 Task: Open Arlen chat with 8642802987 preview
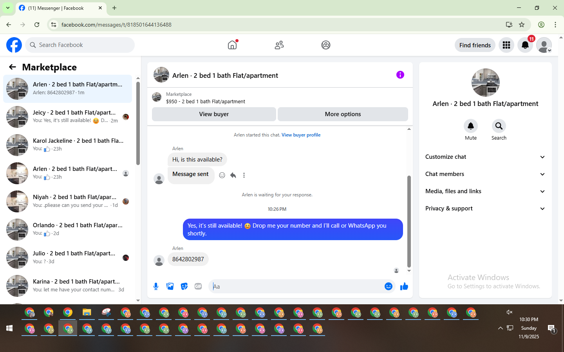[x=67, y=89]
